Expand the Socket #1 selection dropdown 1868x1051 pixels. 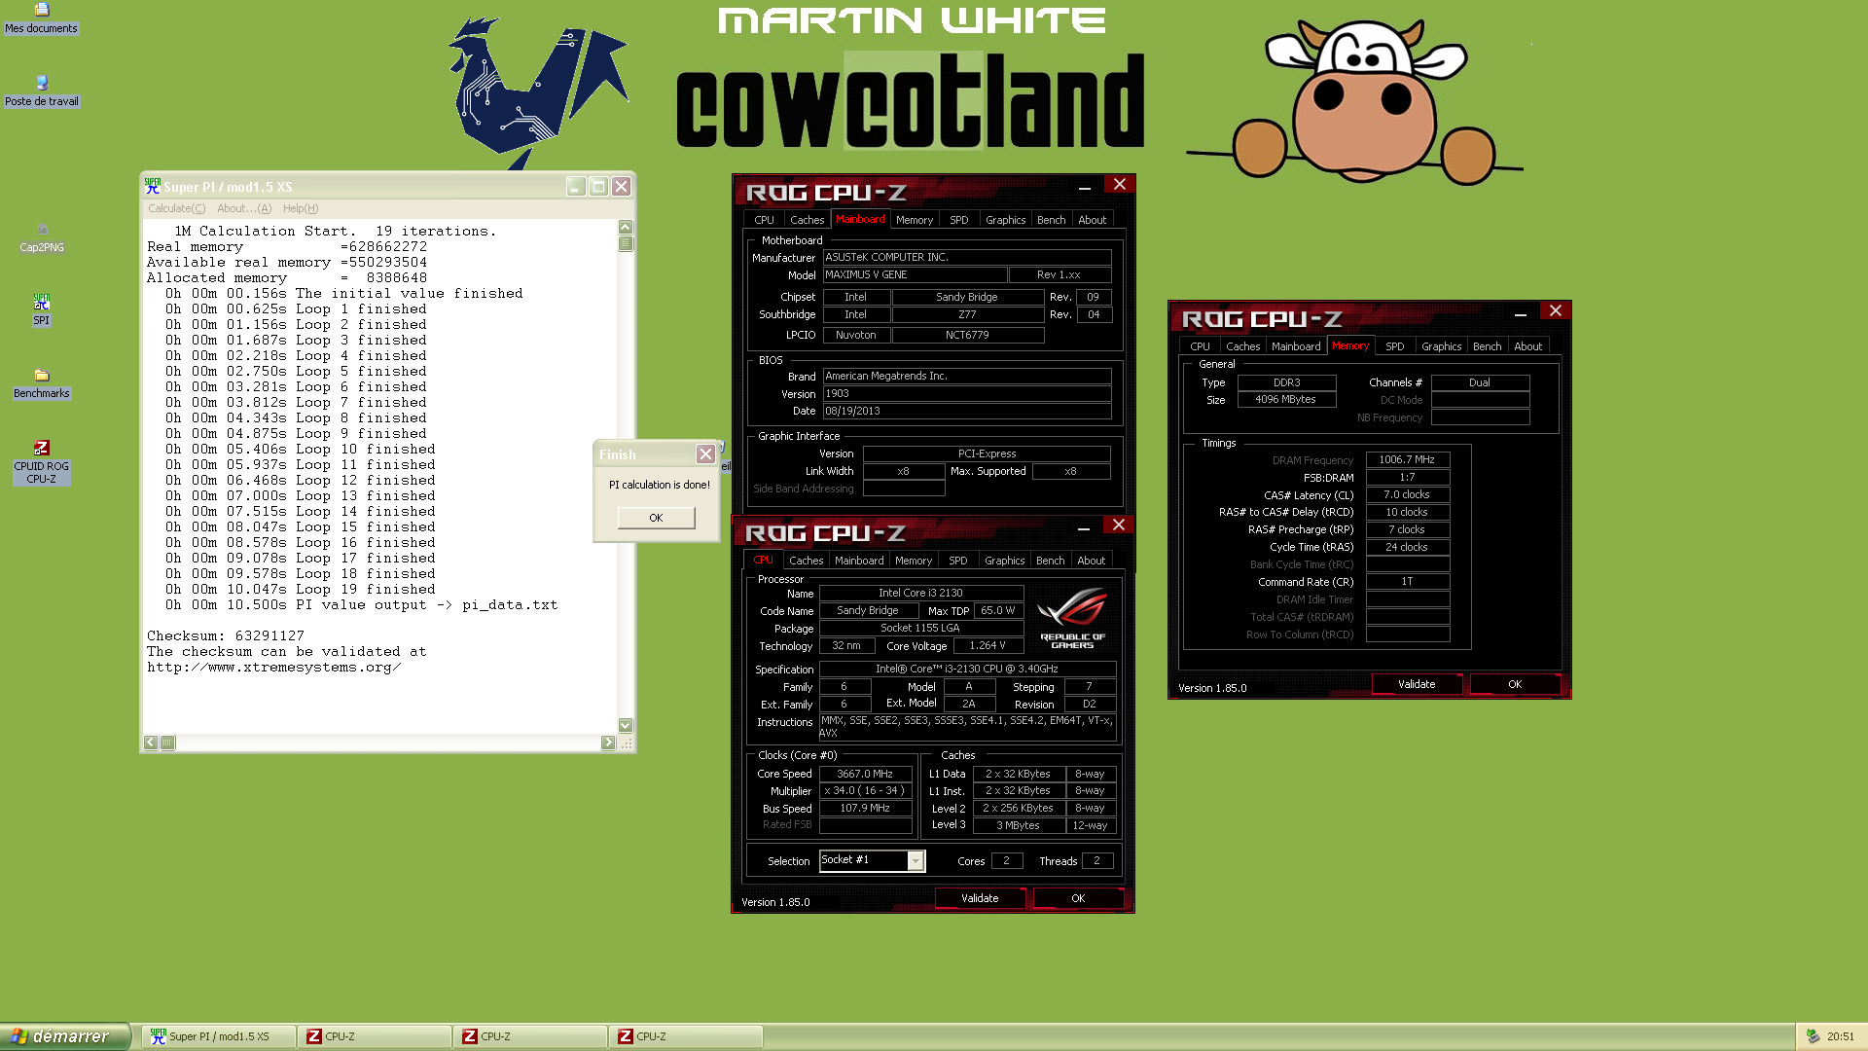pyautogui.click(x=915, y=860)
